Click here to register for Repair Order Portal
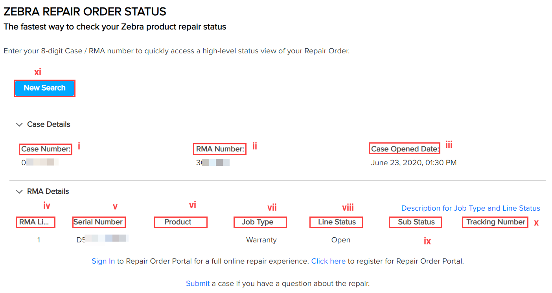This screenshot has width=552, height=293. 328,260
